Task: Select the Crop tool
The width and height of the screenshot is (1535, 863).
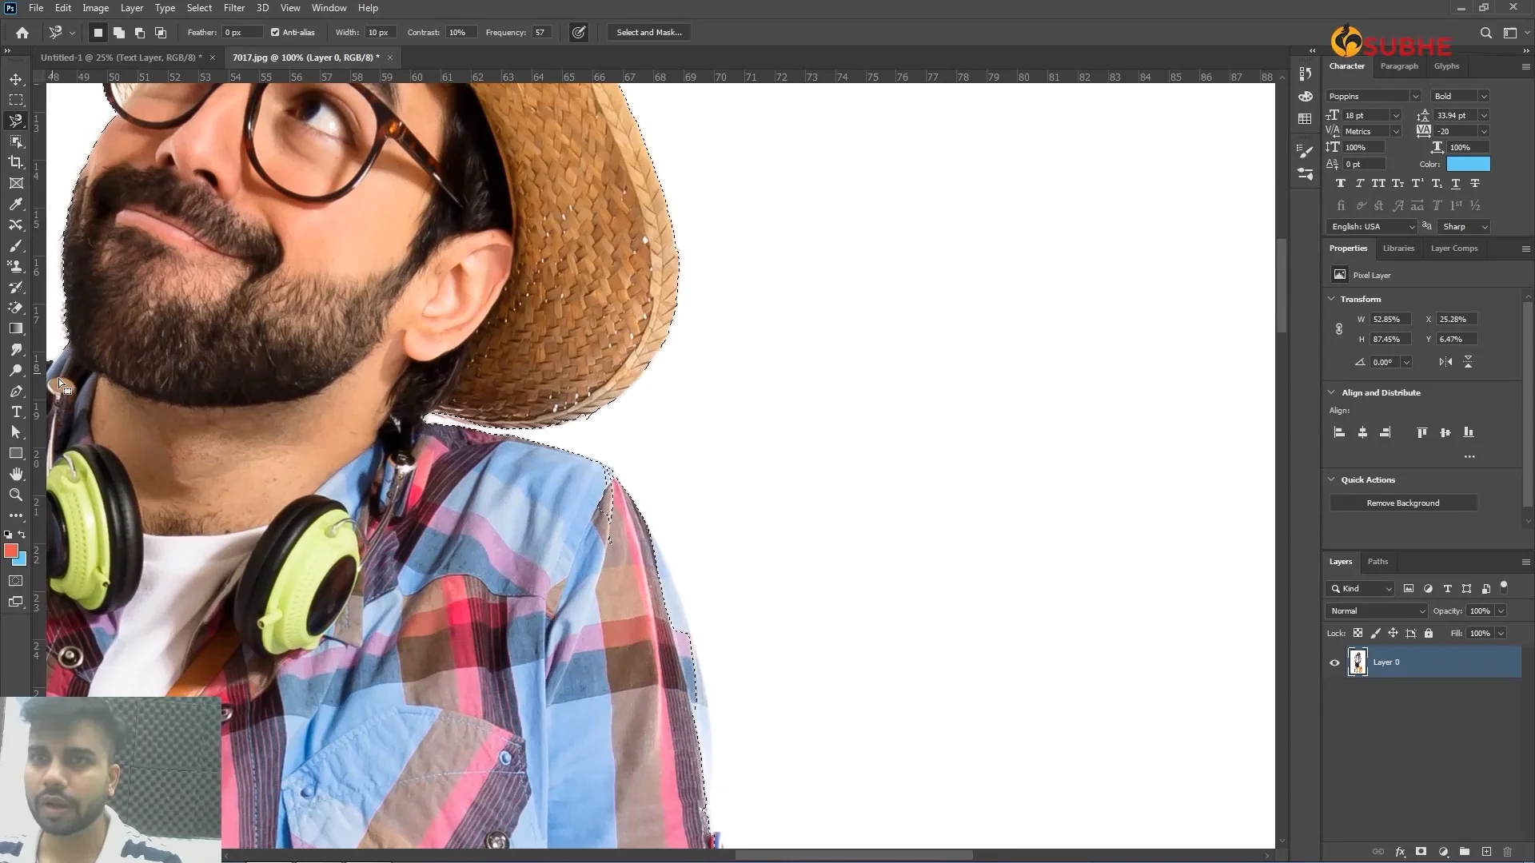Action: coord(16,162)
